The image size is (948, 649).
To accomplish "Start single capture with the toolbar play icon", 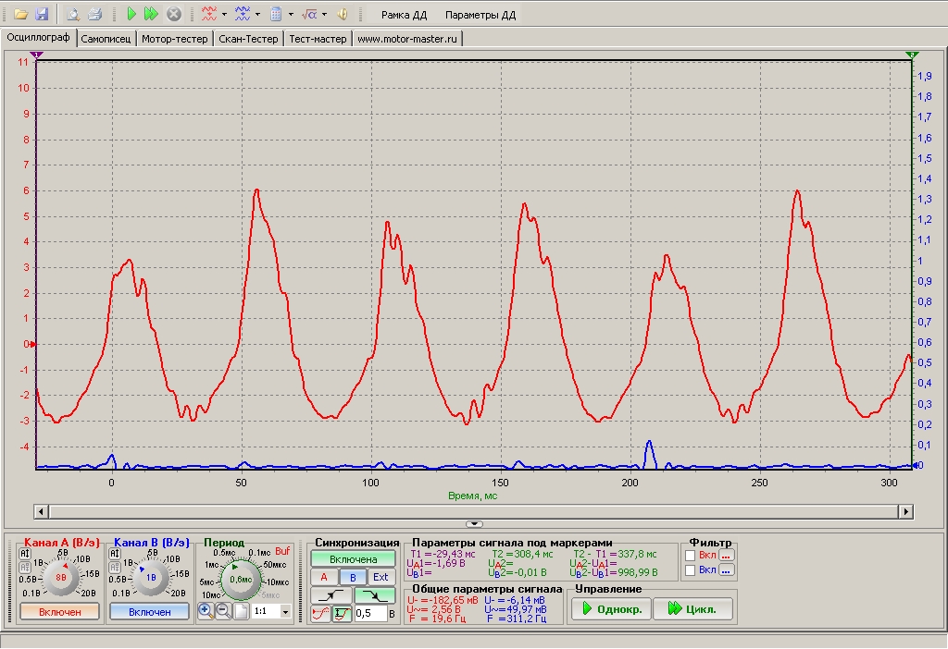I will [x=131, y=14].
